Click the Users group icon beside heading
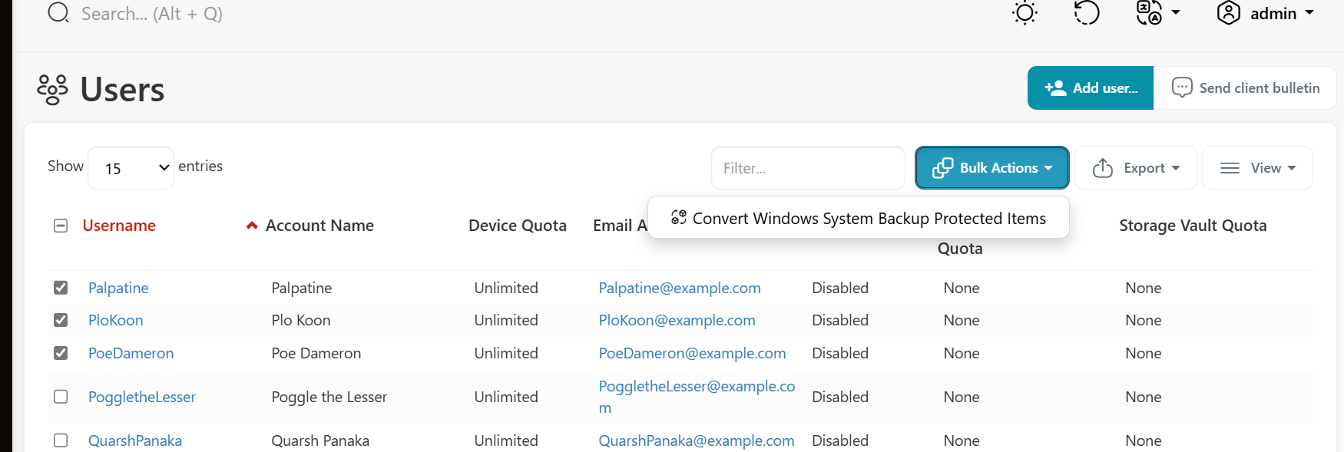The height and width of the screenshot is (452, 1344). [52, 89]
